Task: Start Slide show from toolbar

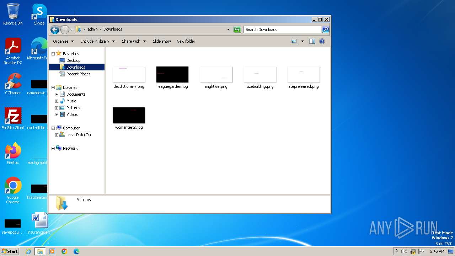Action: 162,41
